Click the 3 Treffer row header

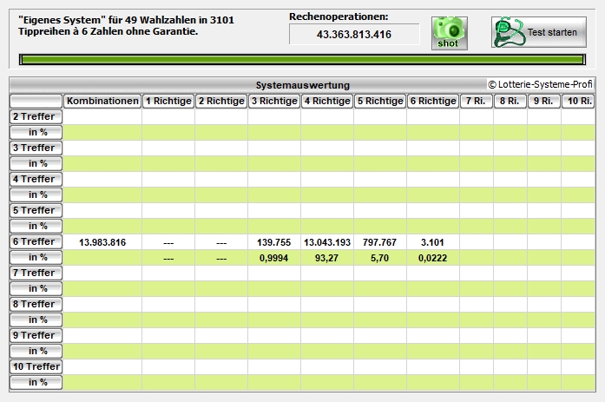click(36, 148)
